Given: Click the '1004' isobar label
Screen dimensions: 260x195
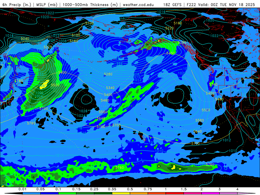Looking at the screenshot, I should coord(39,96).
